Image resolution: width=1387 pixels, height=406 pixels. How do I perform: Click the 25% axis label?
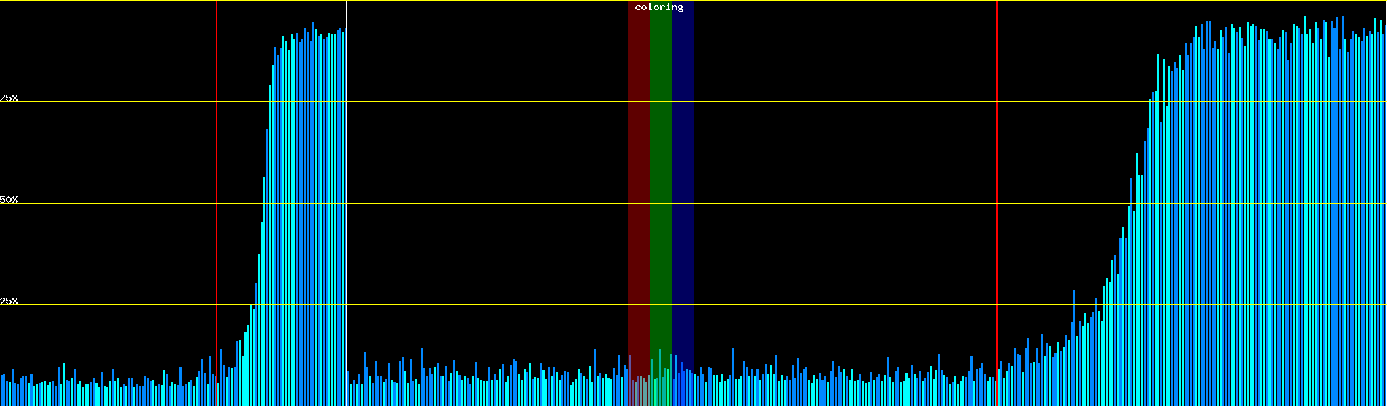[x=9, y=301]
